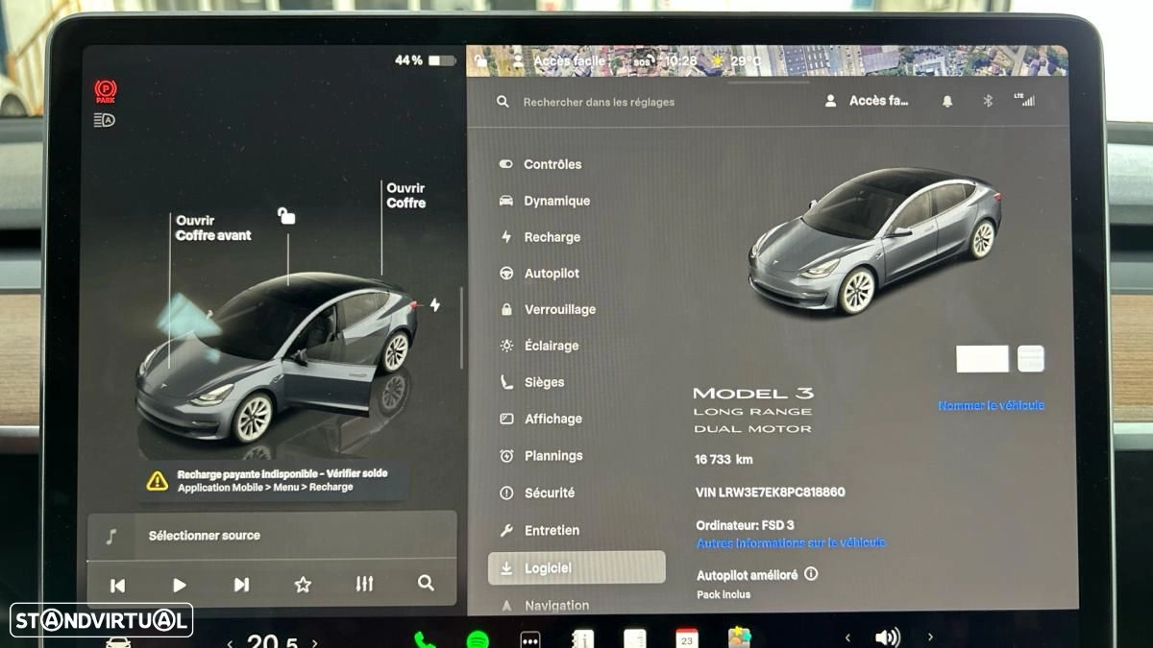Image resolution: width=1153 pixels, height=648 pixels.
Task: Open the audio equalizer sliders icon
Action: pyautogui.click(x=364, y=584)
